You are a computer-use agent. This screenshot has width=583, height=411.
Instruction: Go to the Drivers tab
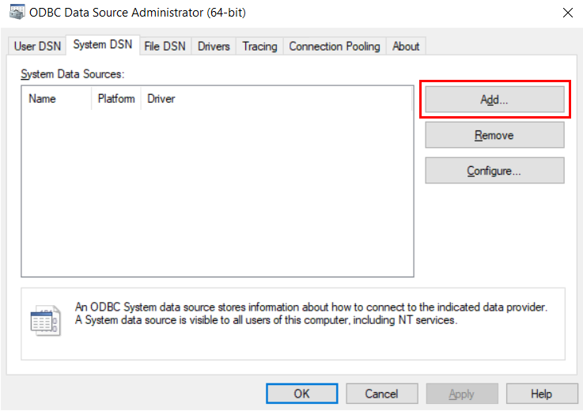pyautogui.click(x=214, y=47)
